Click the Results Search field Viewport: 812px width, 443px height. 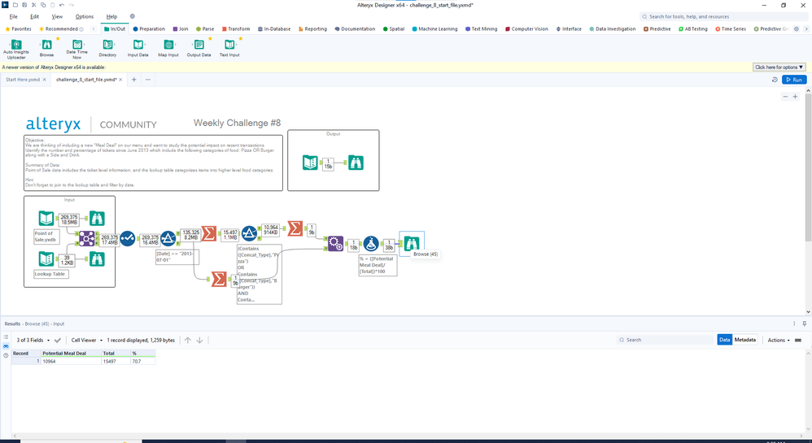[666, 340]
